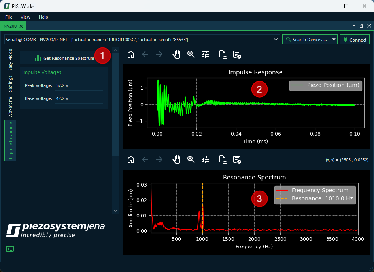Open Search Devices dropdown arrow
Image resolution: width=374 pixels, height=272 pixels.
[334, 40]
